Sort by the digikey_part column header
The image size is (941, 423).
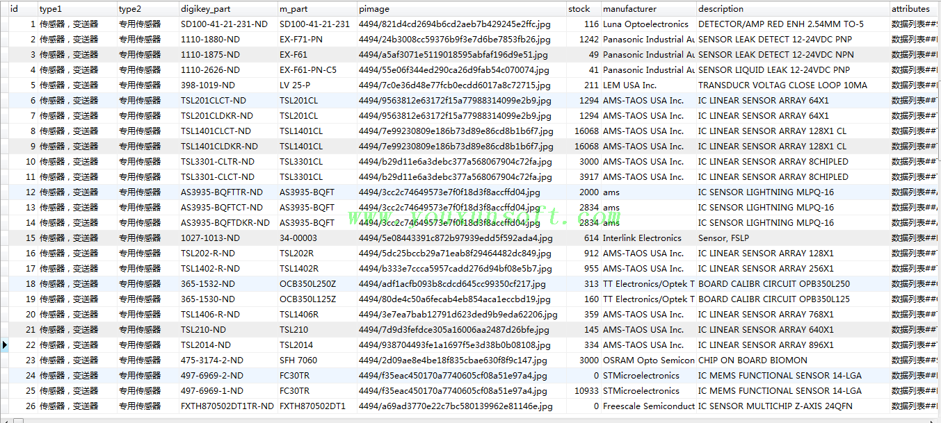tap(228, 9)
